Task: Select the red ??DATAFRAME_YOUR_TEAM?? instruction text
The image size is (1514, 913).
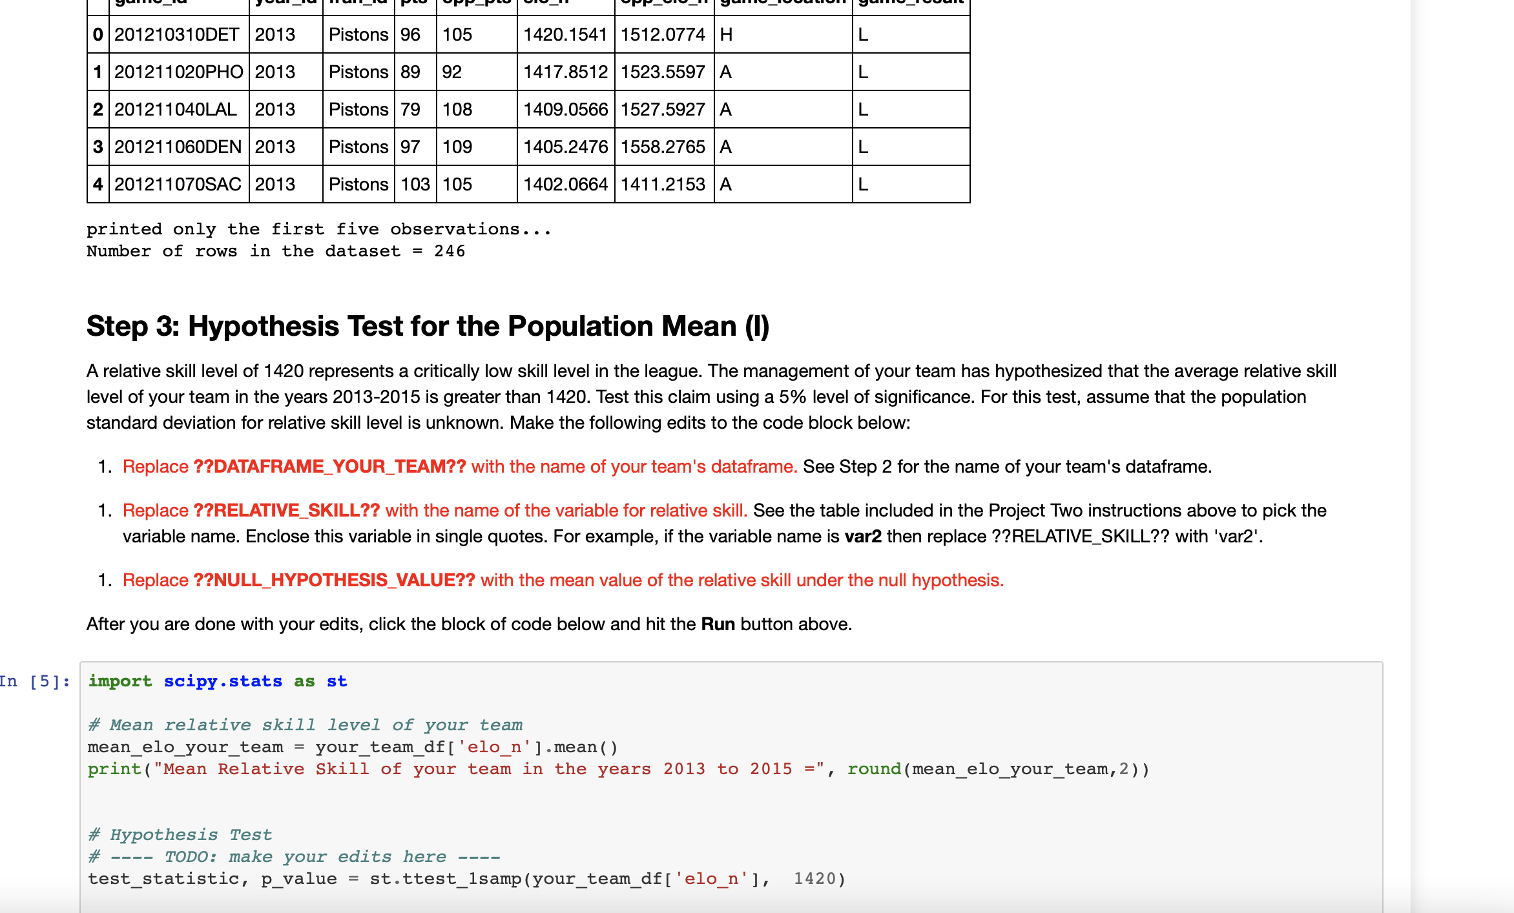Action: pyautogui.click(x=329, y=466)
